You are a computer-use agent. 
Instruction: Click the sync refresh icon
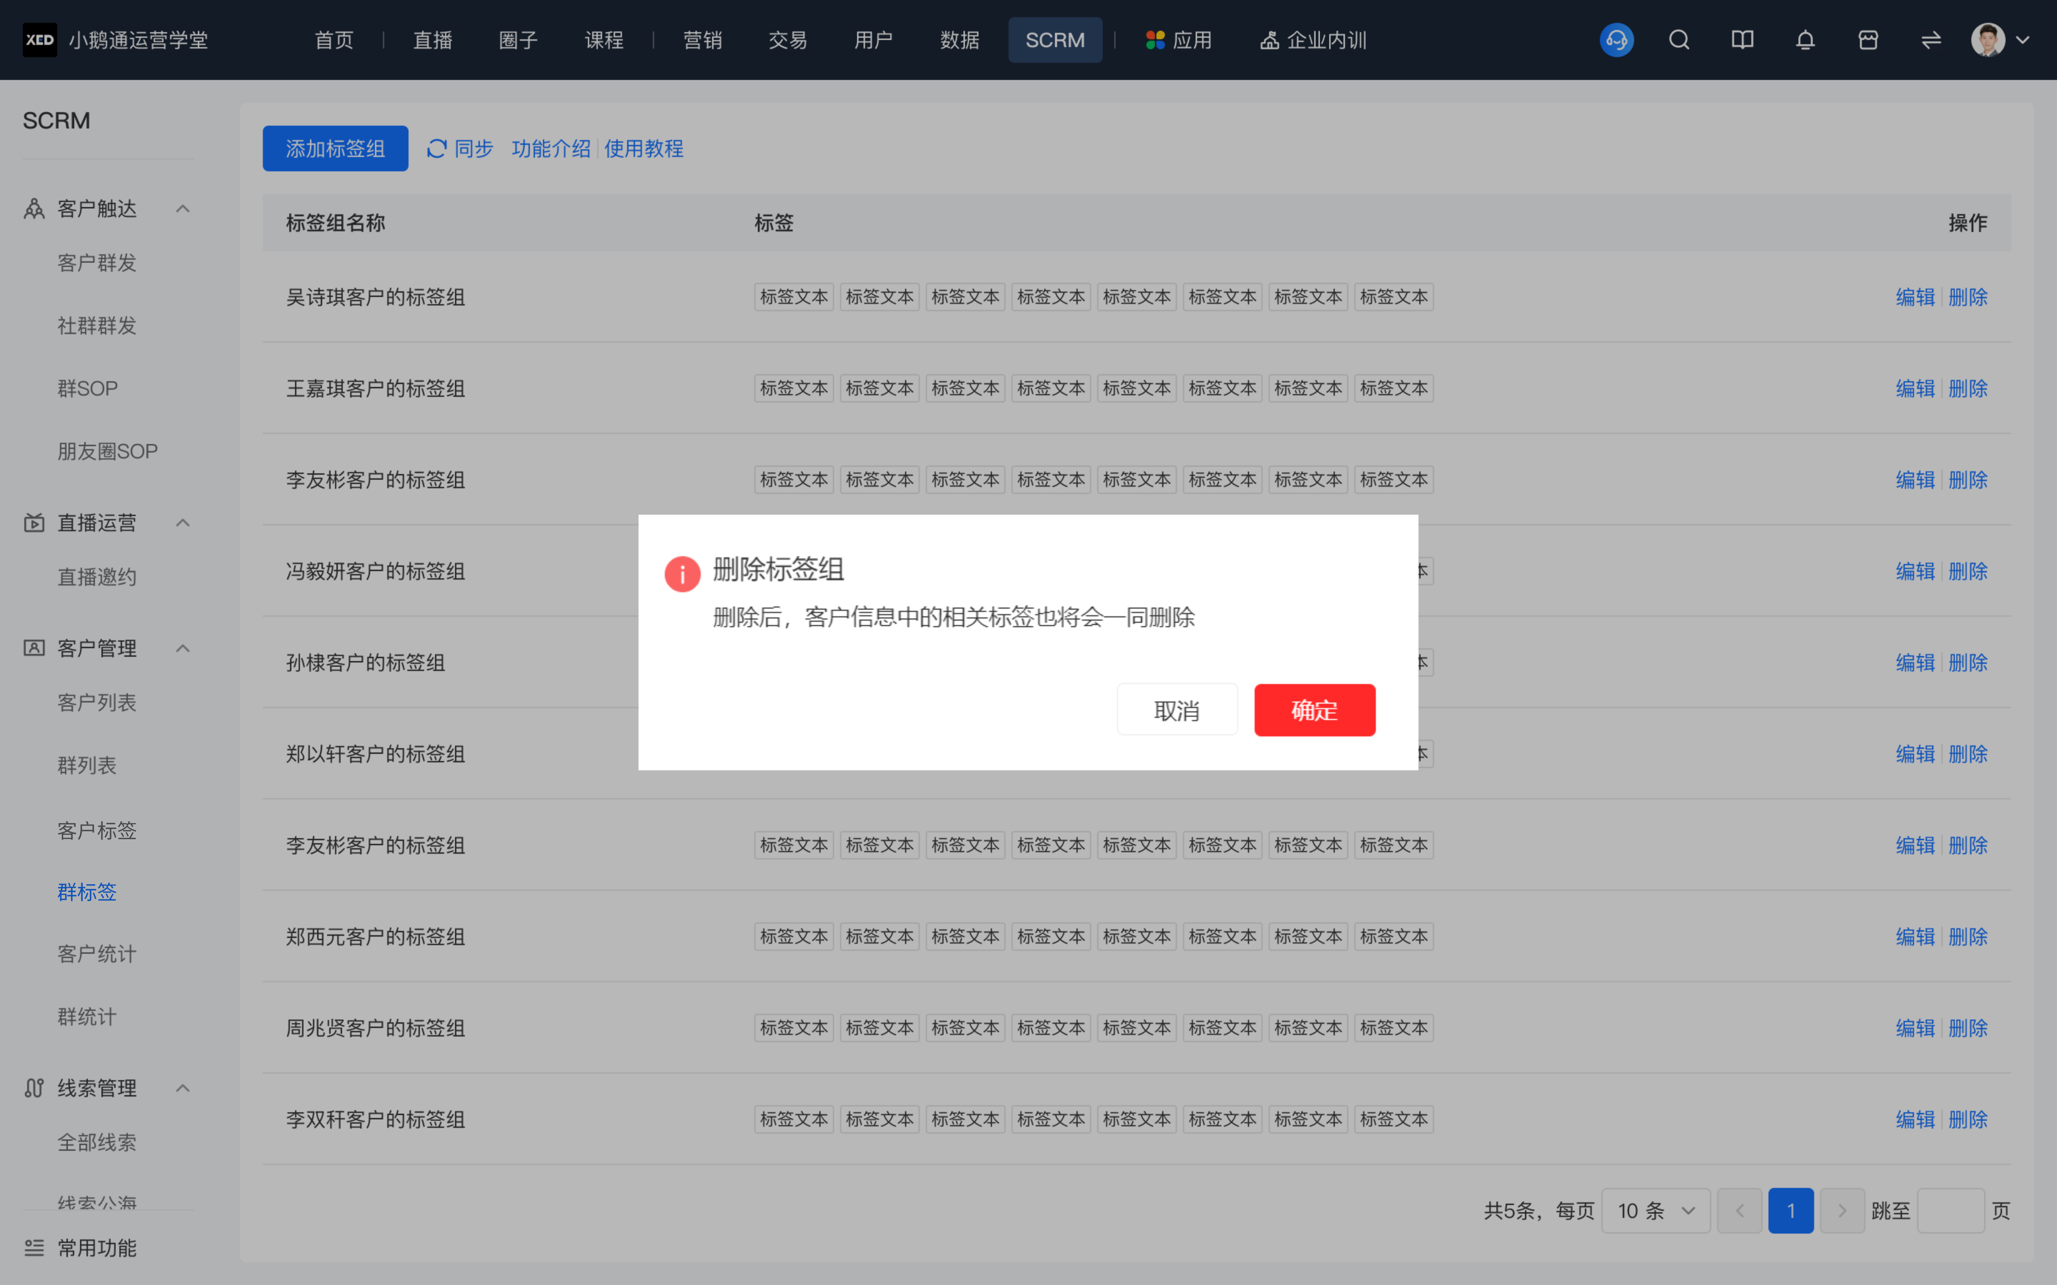[x=436, y=149]
